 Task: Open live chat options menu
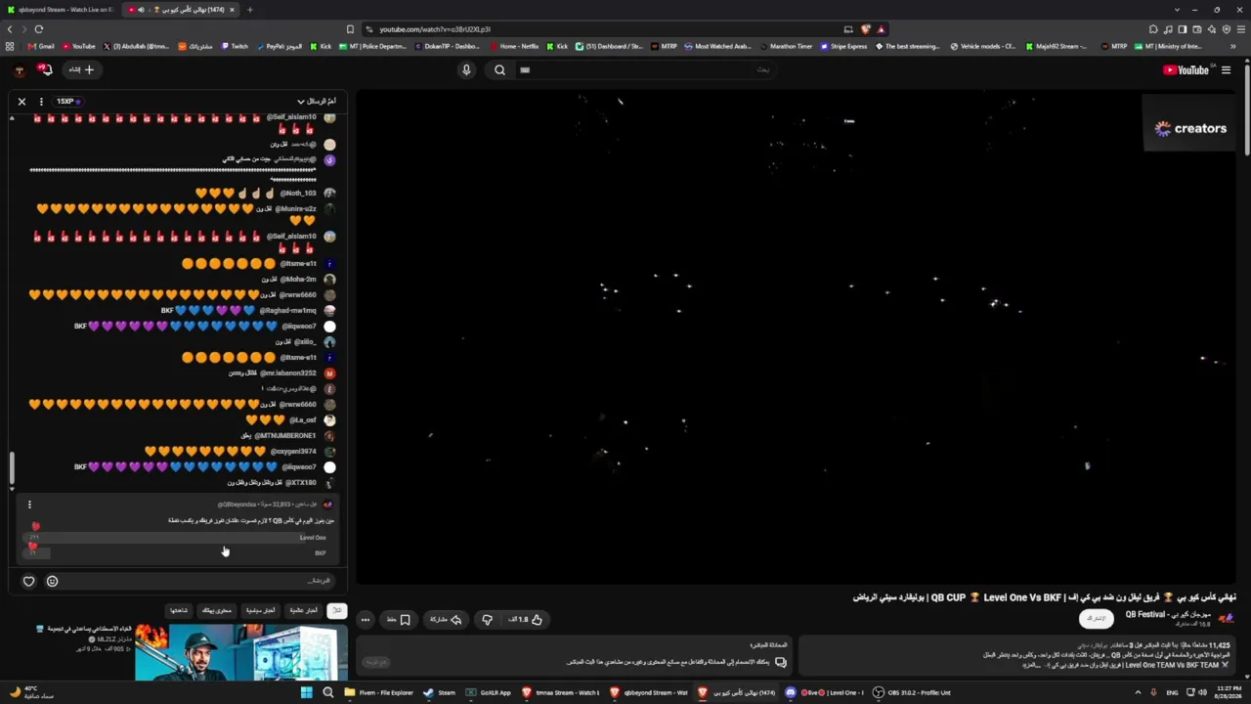41,101
